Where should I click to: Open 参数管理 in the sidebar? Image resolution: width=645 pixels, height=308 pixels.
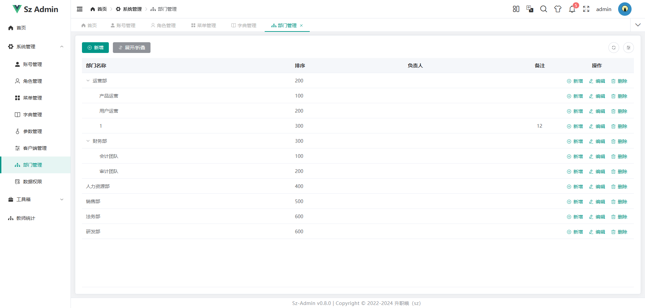pyautogui.click(x=35, y=131)
